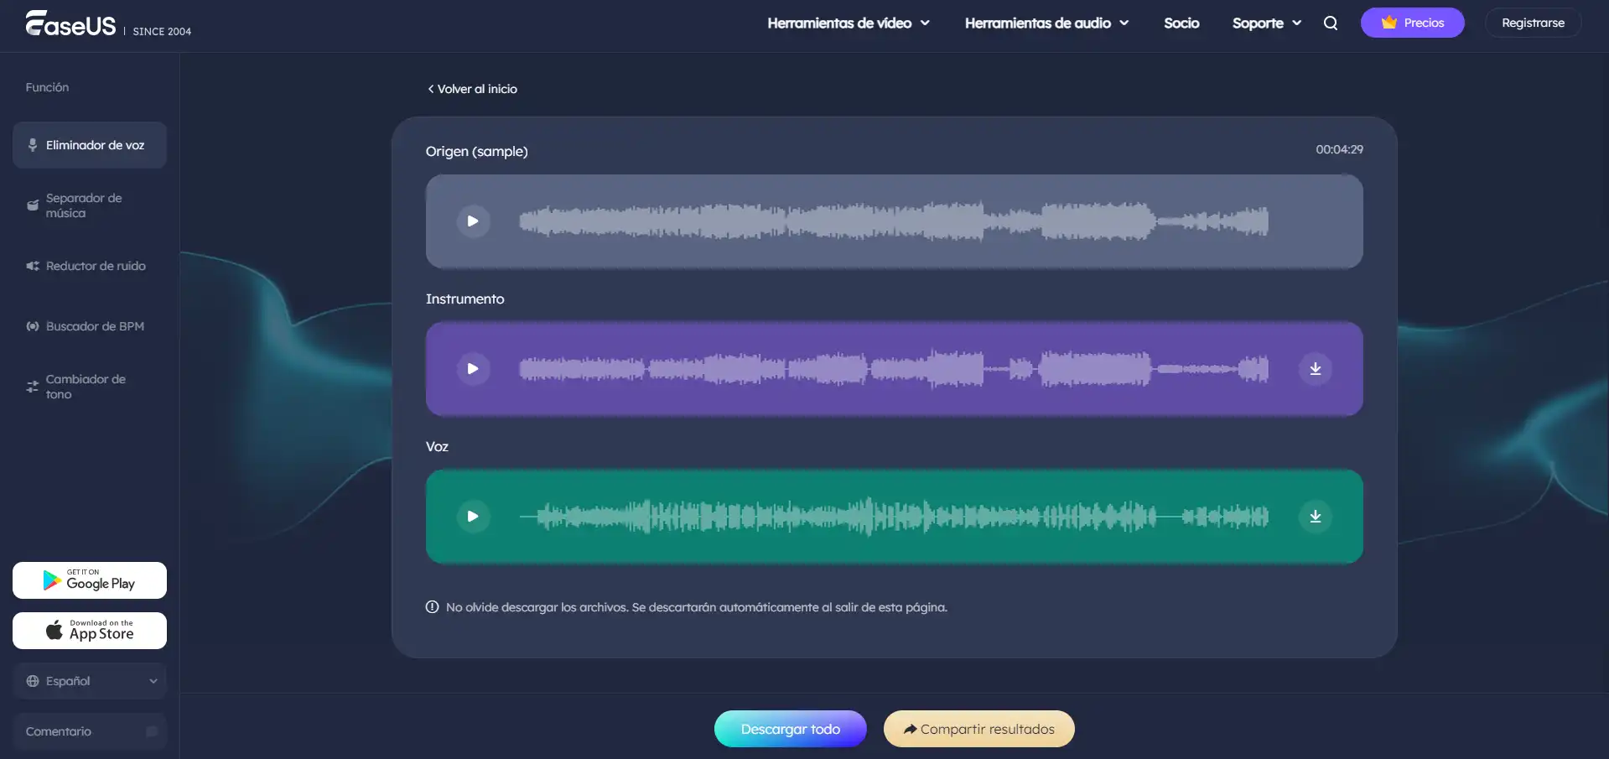Select Separador de música in sidebar
The width and height of the screenshot is (1609, 759).
(90, 205)
